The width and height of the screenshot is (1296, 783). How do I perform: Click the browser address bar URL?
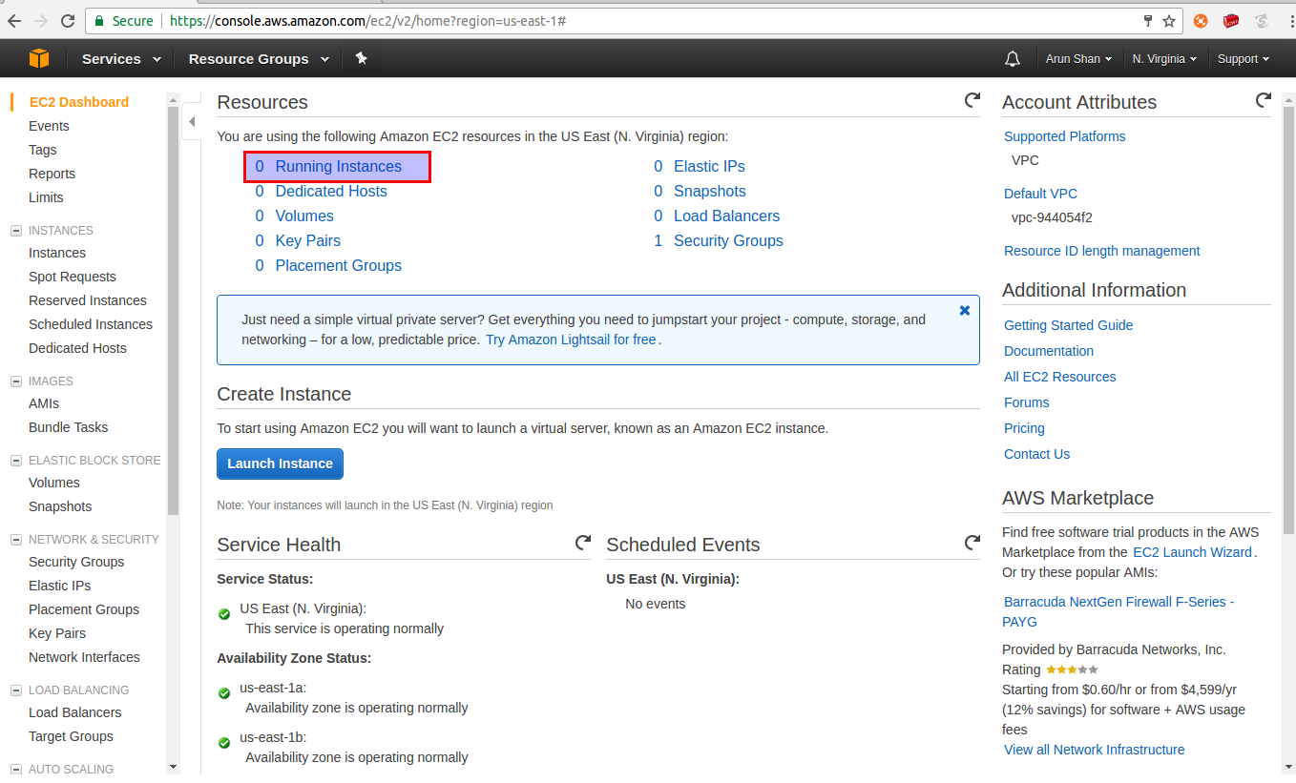(x=367, y=20)
